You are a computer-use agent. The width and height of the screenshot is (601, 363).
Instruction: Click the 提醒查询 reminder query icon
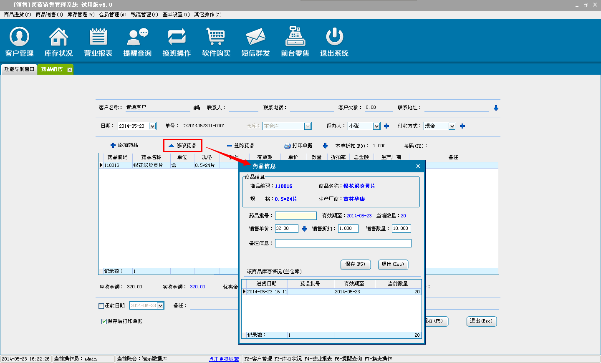(x=137, y=42)
